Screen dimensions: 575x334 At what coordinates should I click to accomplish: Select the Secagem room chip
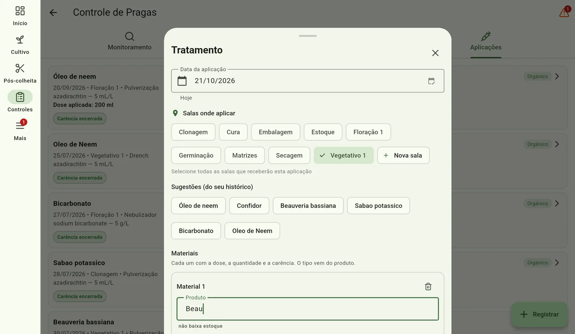(289, 156)
